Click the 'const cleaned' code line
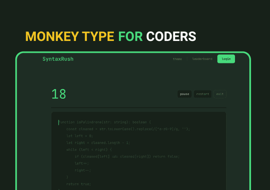This screenshot has width=270, height=190. pos(128,129)
